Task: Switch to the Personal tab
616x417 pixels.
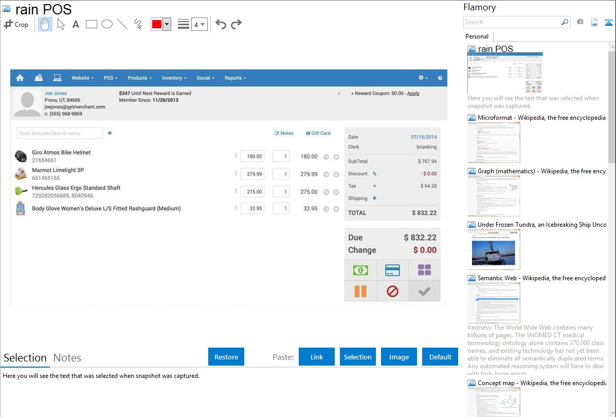Action: click(x=477, y=37)
